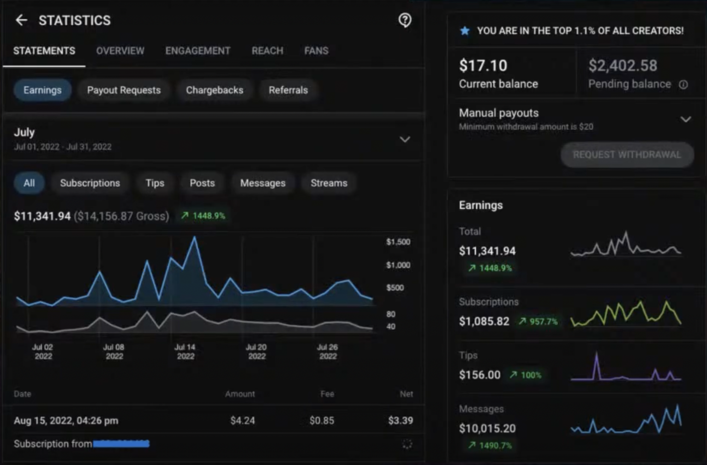Switch to the OVERVIEW tab
707x465 pixels.
pos(120,51)
